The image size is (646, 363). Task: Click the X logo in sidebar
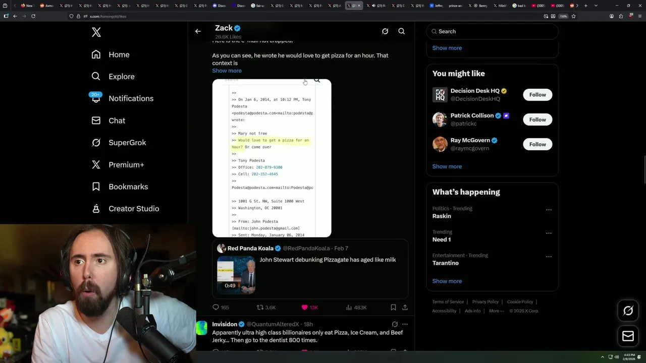96,32
